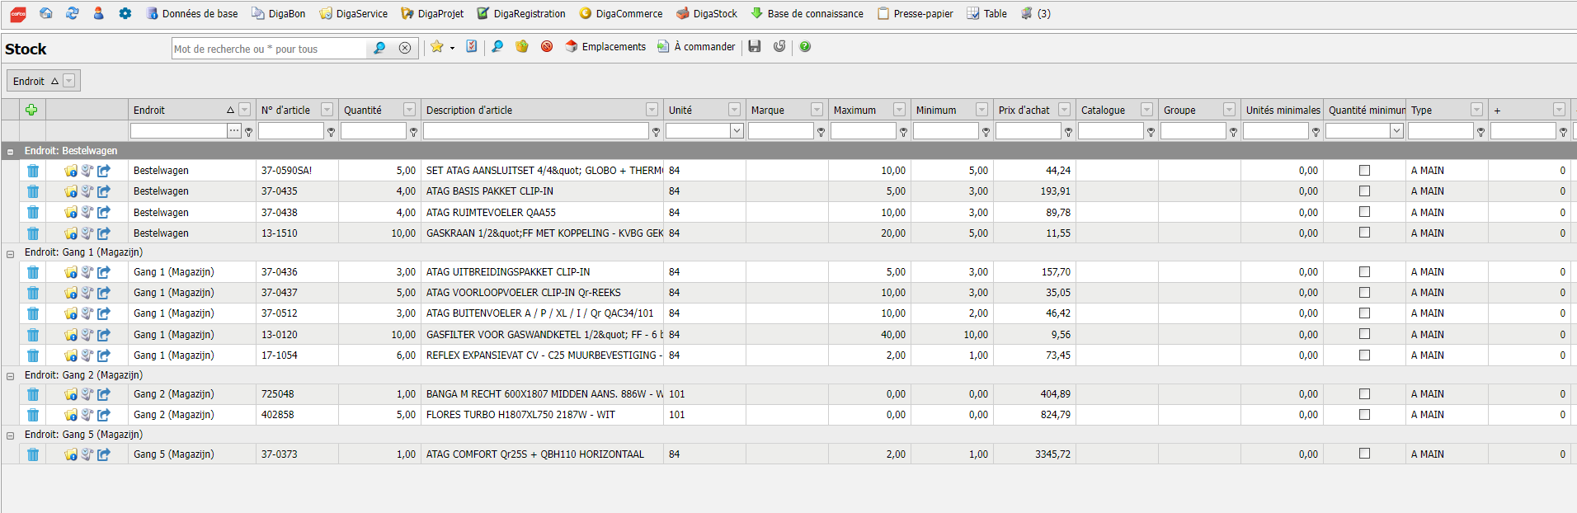
Task: Collapse the Endroit: Gang 2 (Magazijn) group
Action: pos(11,376)
